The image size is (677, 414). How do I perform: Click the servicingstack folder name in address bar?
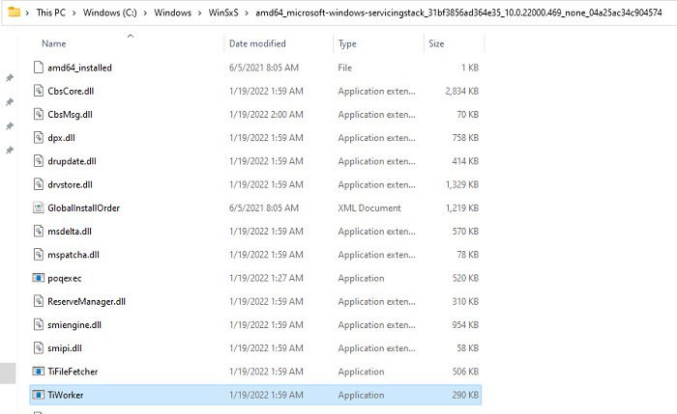point(458,13)
